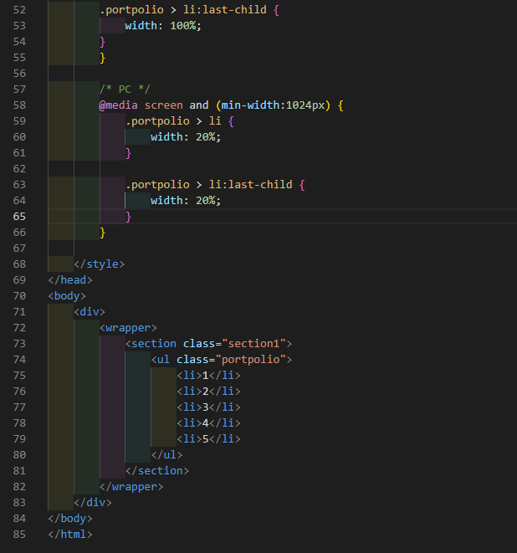Collapse the @media block fold at line 58
517x553 pixels.
(38, 105)
